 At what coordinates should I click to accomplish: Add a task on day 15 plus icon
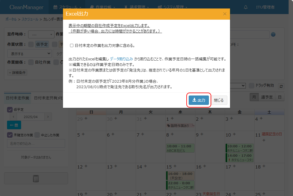tap(175, 166)
